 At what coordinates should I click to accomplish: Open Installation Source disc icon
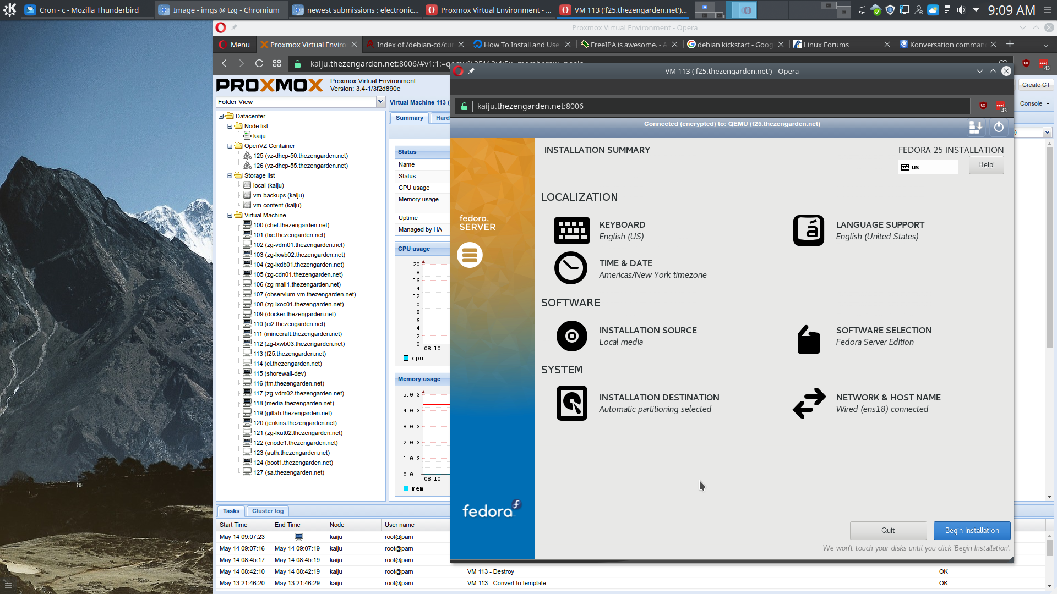click(x=572, y=336)
